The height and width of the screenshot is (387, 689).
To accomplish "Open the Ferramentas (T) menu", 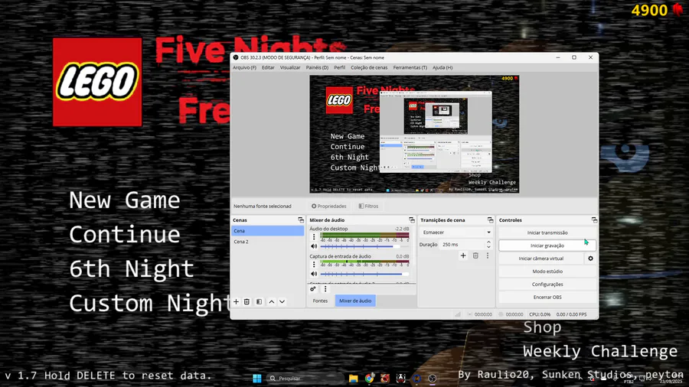I will click(410, 67).
